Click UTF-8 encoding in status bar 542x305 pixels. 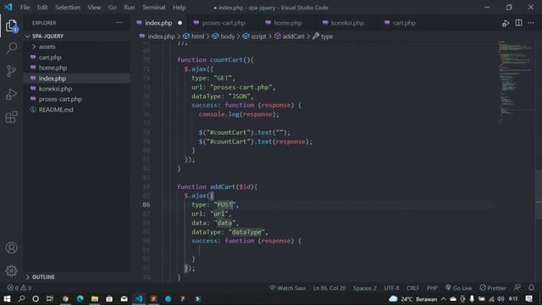tap(391, 288)
